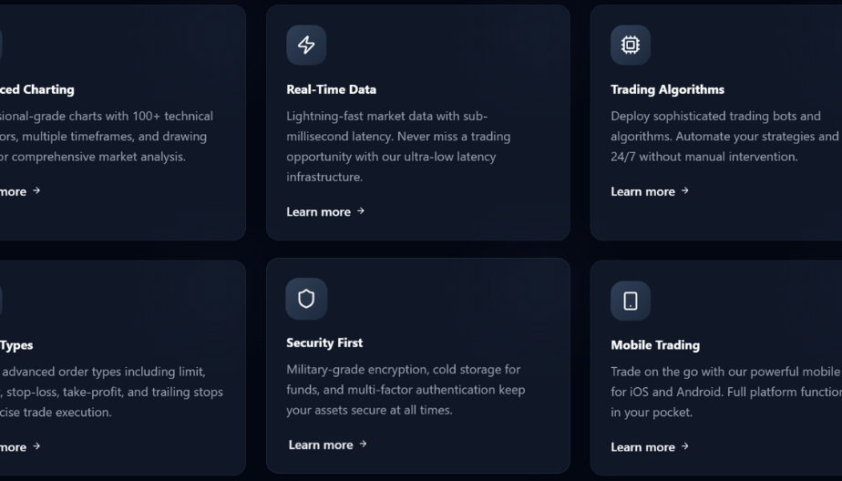Click the shield icon above Security First
This screenshot has width=842, height=481.
pos(306,299)
